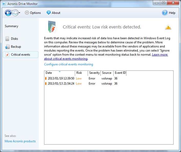Close the Acronis Drive Monitor window
Screen dimensions: 181x152
pos(173,3)
